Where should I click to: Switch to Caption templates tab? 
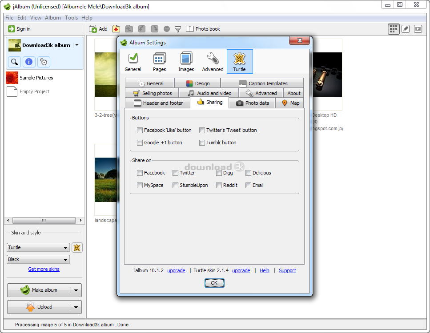[262, 83]
